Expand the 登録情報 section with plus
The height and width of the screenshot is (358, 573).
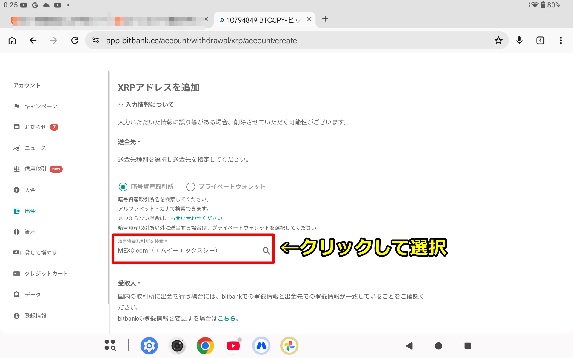(100, 316)
